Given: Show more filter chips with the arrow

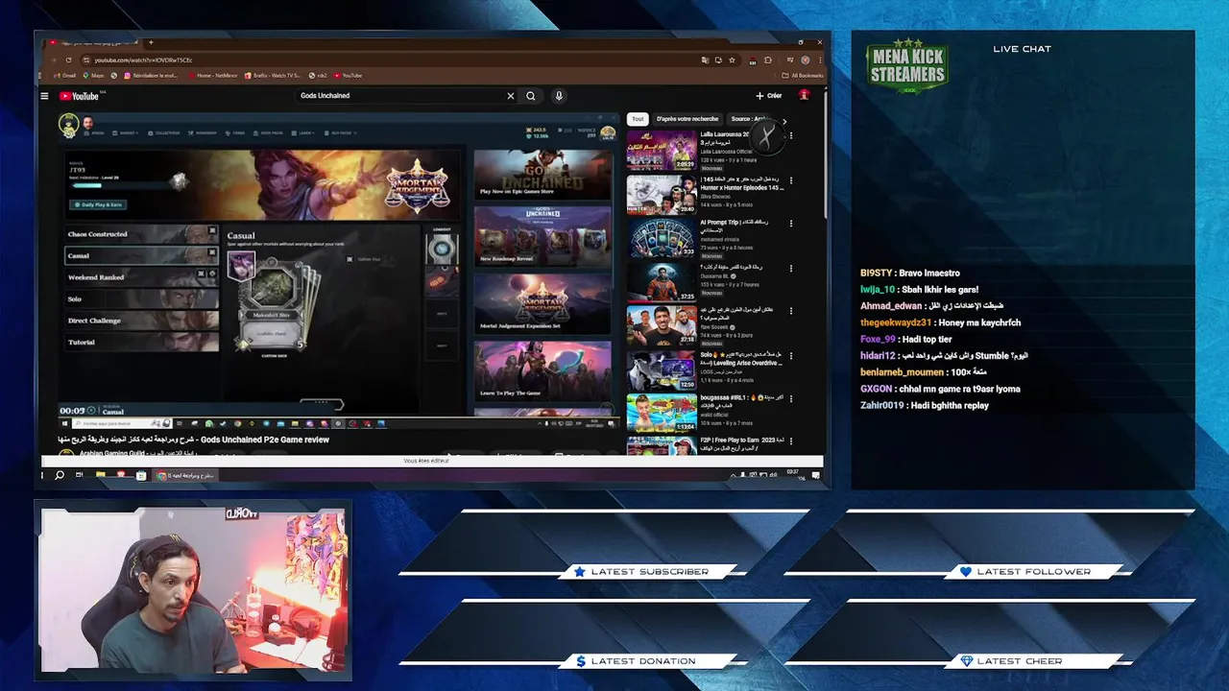Looking at the screenshot, I should (784, 120).
